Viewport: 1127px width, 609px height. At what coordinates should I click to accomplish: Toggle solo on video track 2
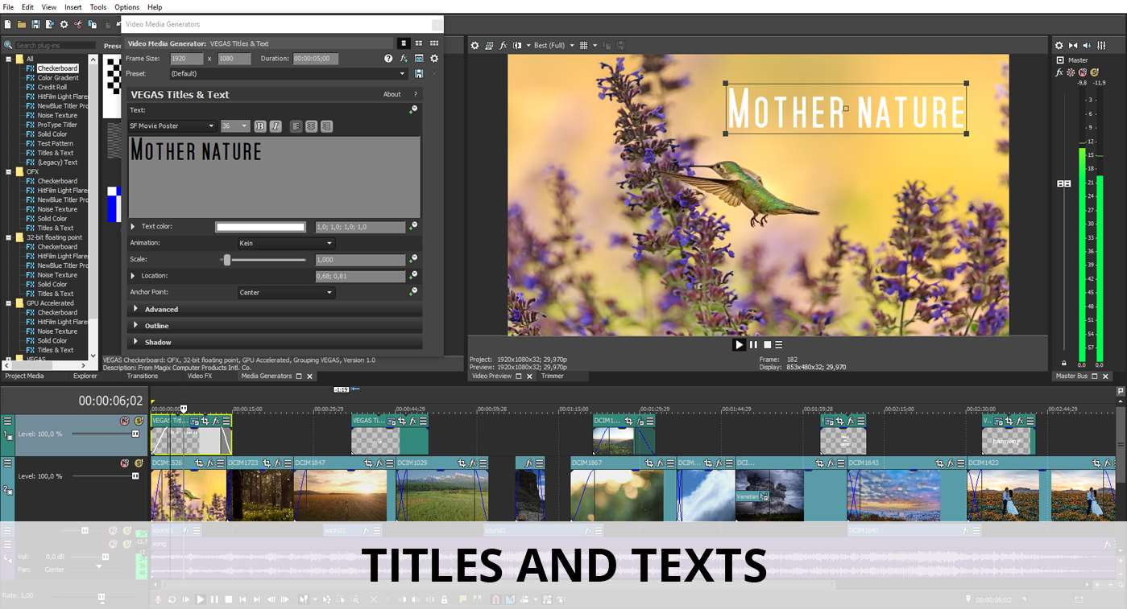(x=138, y=463)
